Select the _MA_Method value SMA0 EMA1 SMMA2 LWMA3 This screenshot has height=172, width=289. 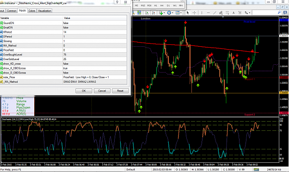pos(95,82)
